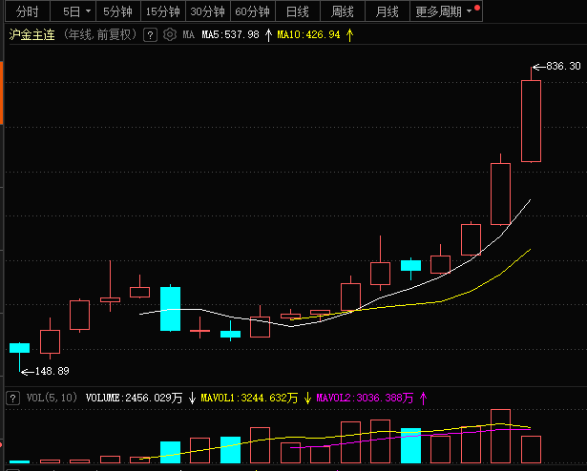The width and height of the screenshot is (587, 471).
Task: Click the VOLUME downward arrow indicator
Action: (192, 398)
